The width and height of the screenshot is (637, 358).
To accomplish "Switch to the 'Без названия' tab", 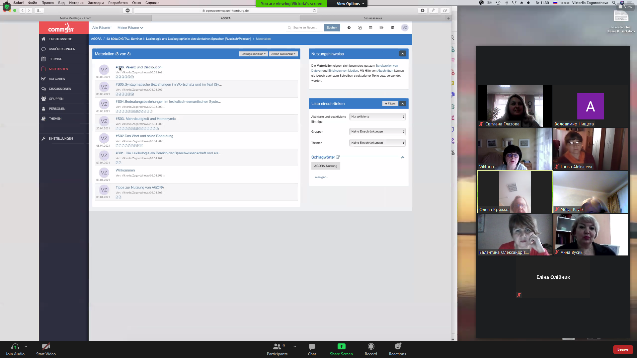I will click(x=372, y=18).
